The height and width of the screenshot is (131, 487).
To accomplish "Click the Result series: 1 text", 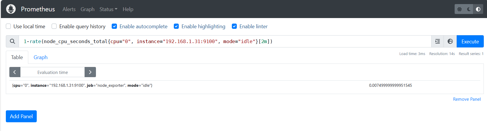I will pos(471,54).
